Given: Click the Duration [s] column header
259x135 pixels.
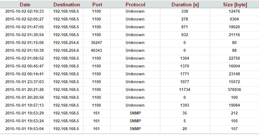Looking at the screenshot, I should click(x=185, y=4).
